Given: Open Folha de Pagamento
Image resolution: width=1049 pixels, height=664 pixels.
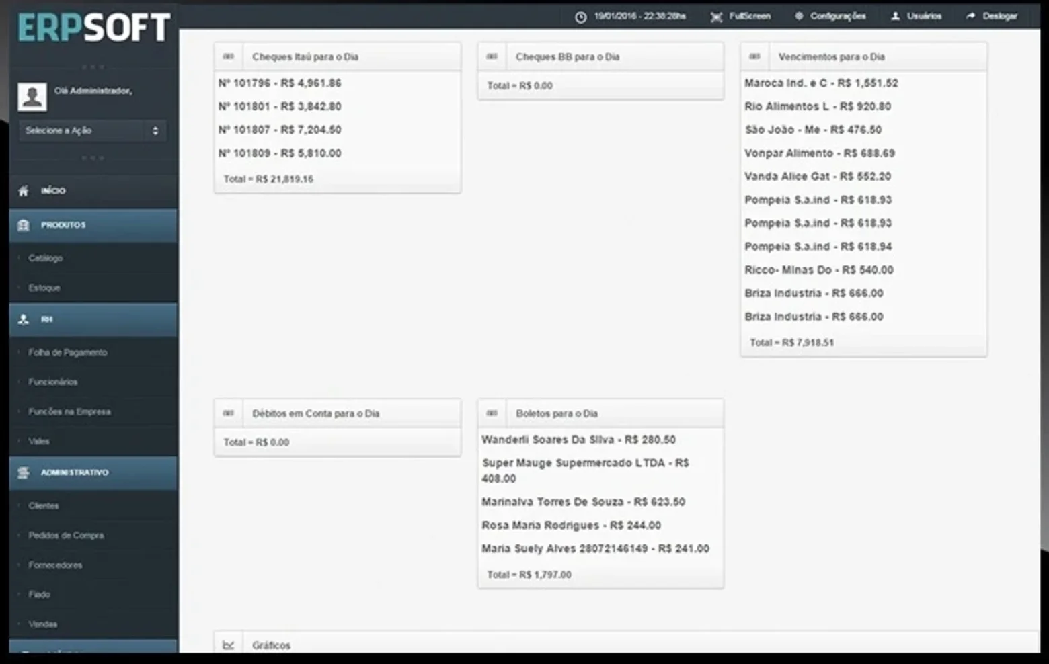Looking at the screenshot, I should (x=67, y=352).
